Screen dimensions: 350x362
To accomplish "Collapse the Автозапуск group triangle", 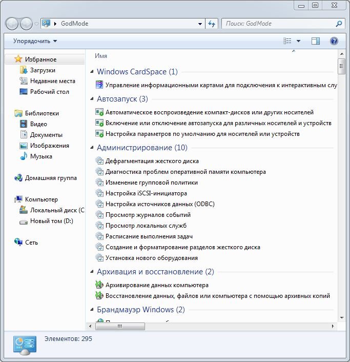I will 92,99.
